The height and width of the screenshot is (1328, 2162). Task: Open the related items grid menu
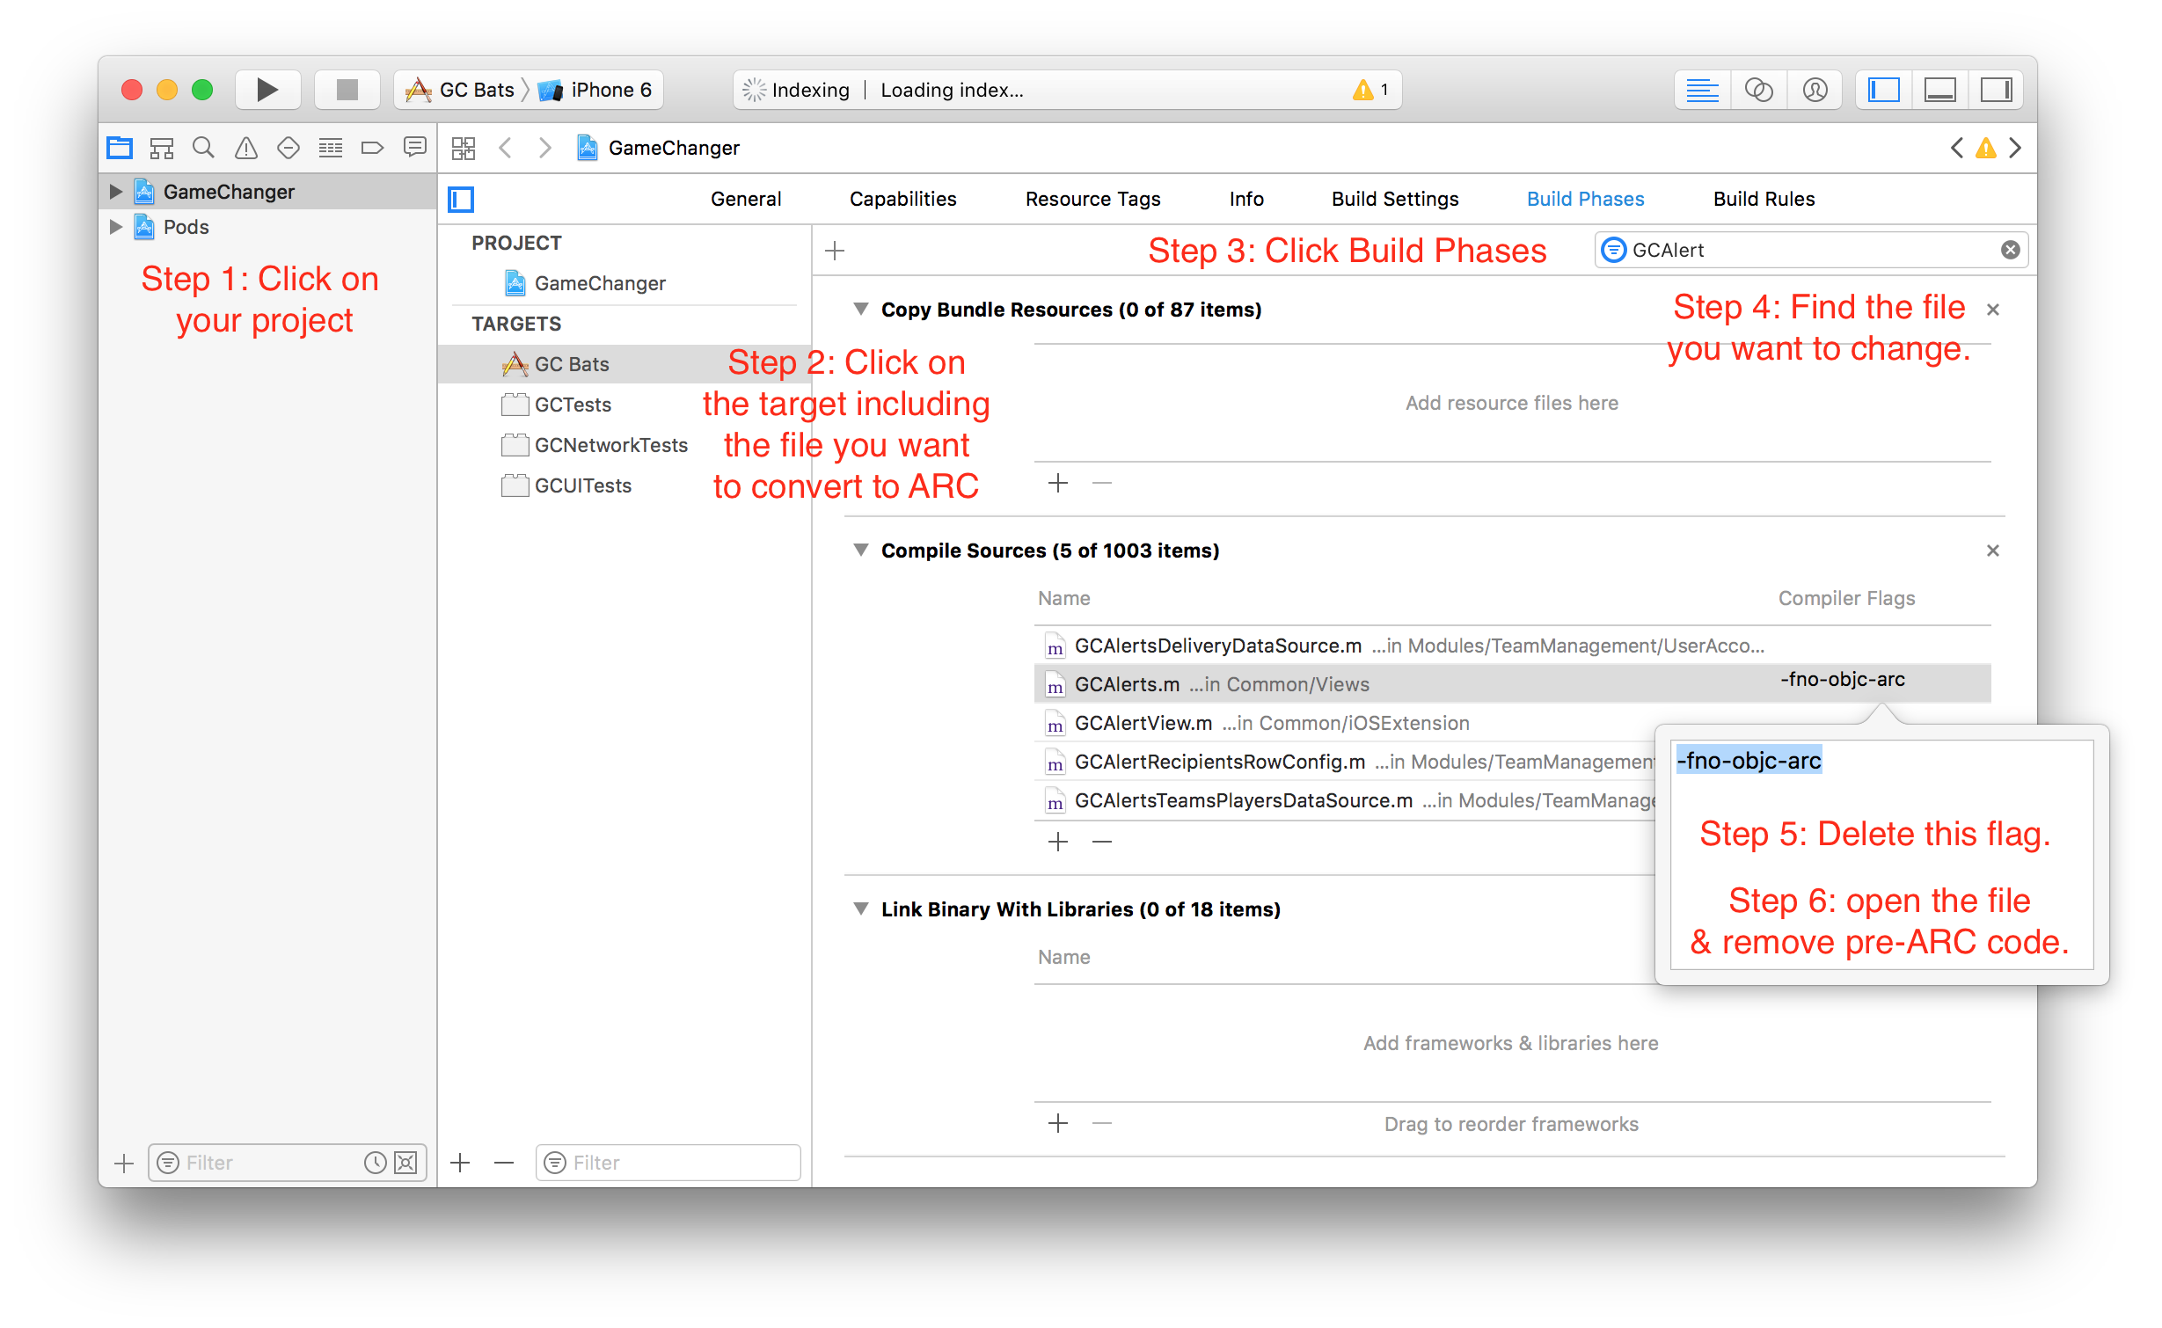(x=464, y=148)
